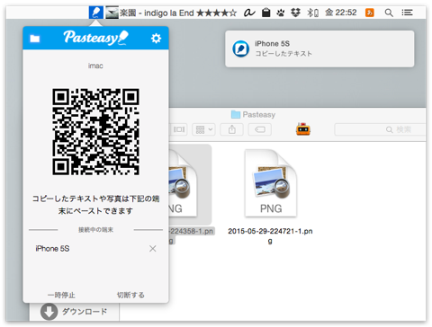This screenshot has width=432, height=327.
Task: Select the 2015-05-29-224721-1.png file icon
Action: [x=271, y=182]
